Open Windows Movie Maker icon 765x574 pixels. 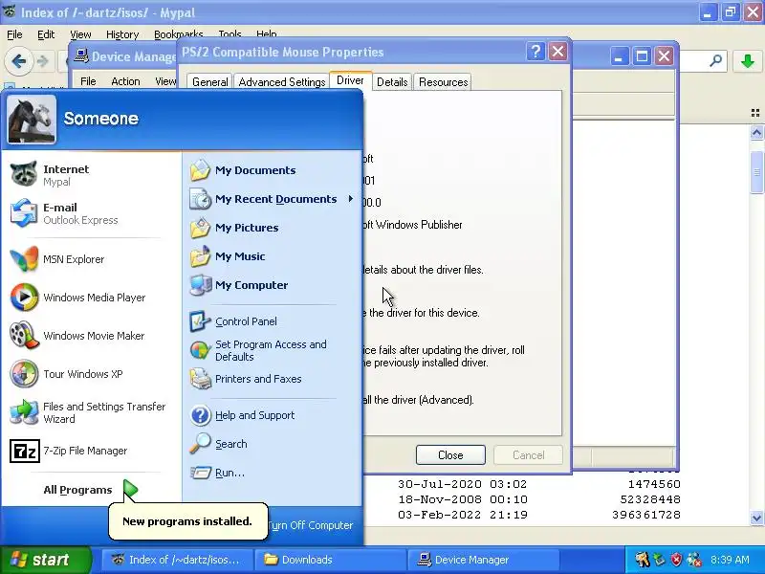[24, 336]
